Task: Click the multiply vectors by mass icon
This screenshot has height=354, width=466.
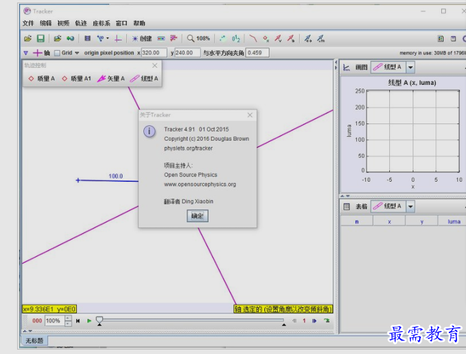Action: click(x=321, y=38)
